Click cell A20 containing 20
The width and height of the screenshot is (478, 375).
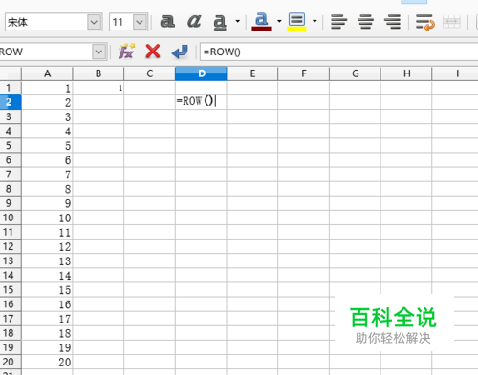pyautogui.click(x=47, y=362)
